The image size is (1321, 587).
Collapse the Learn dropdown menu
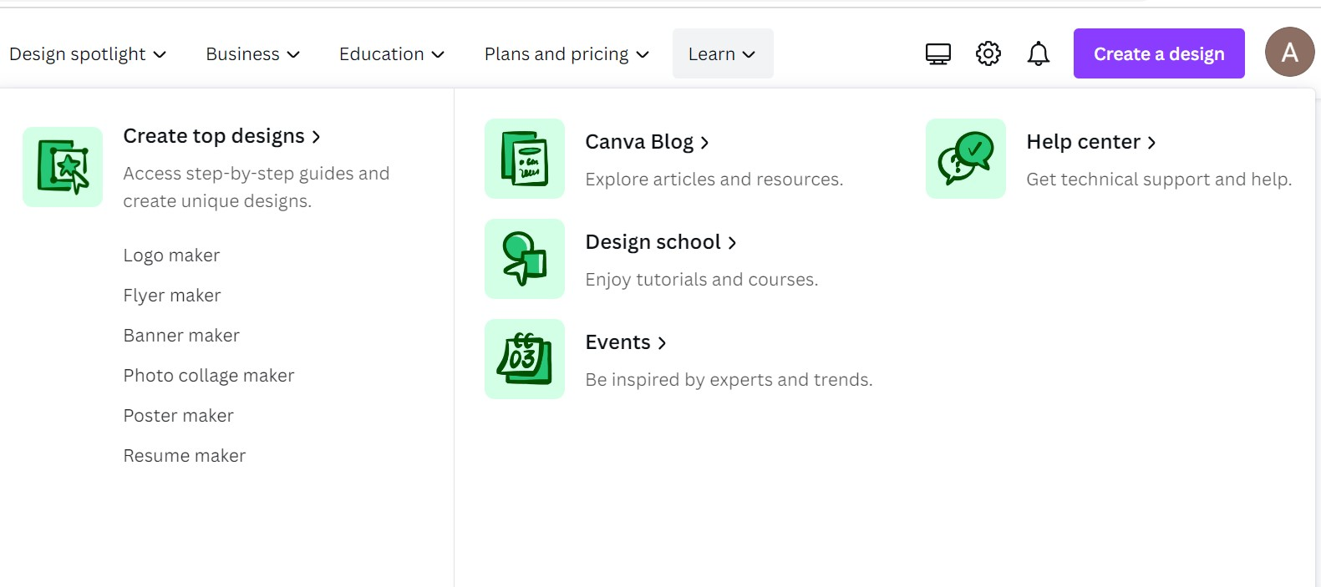(722, 54)
